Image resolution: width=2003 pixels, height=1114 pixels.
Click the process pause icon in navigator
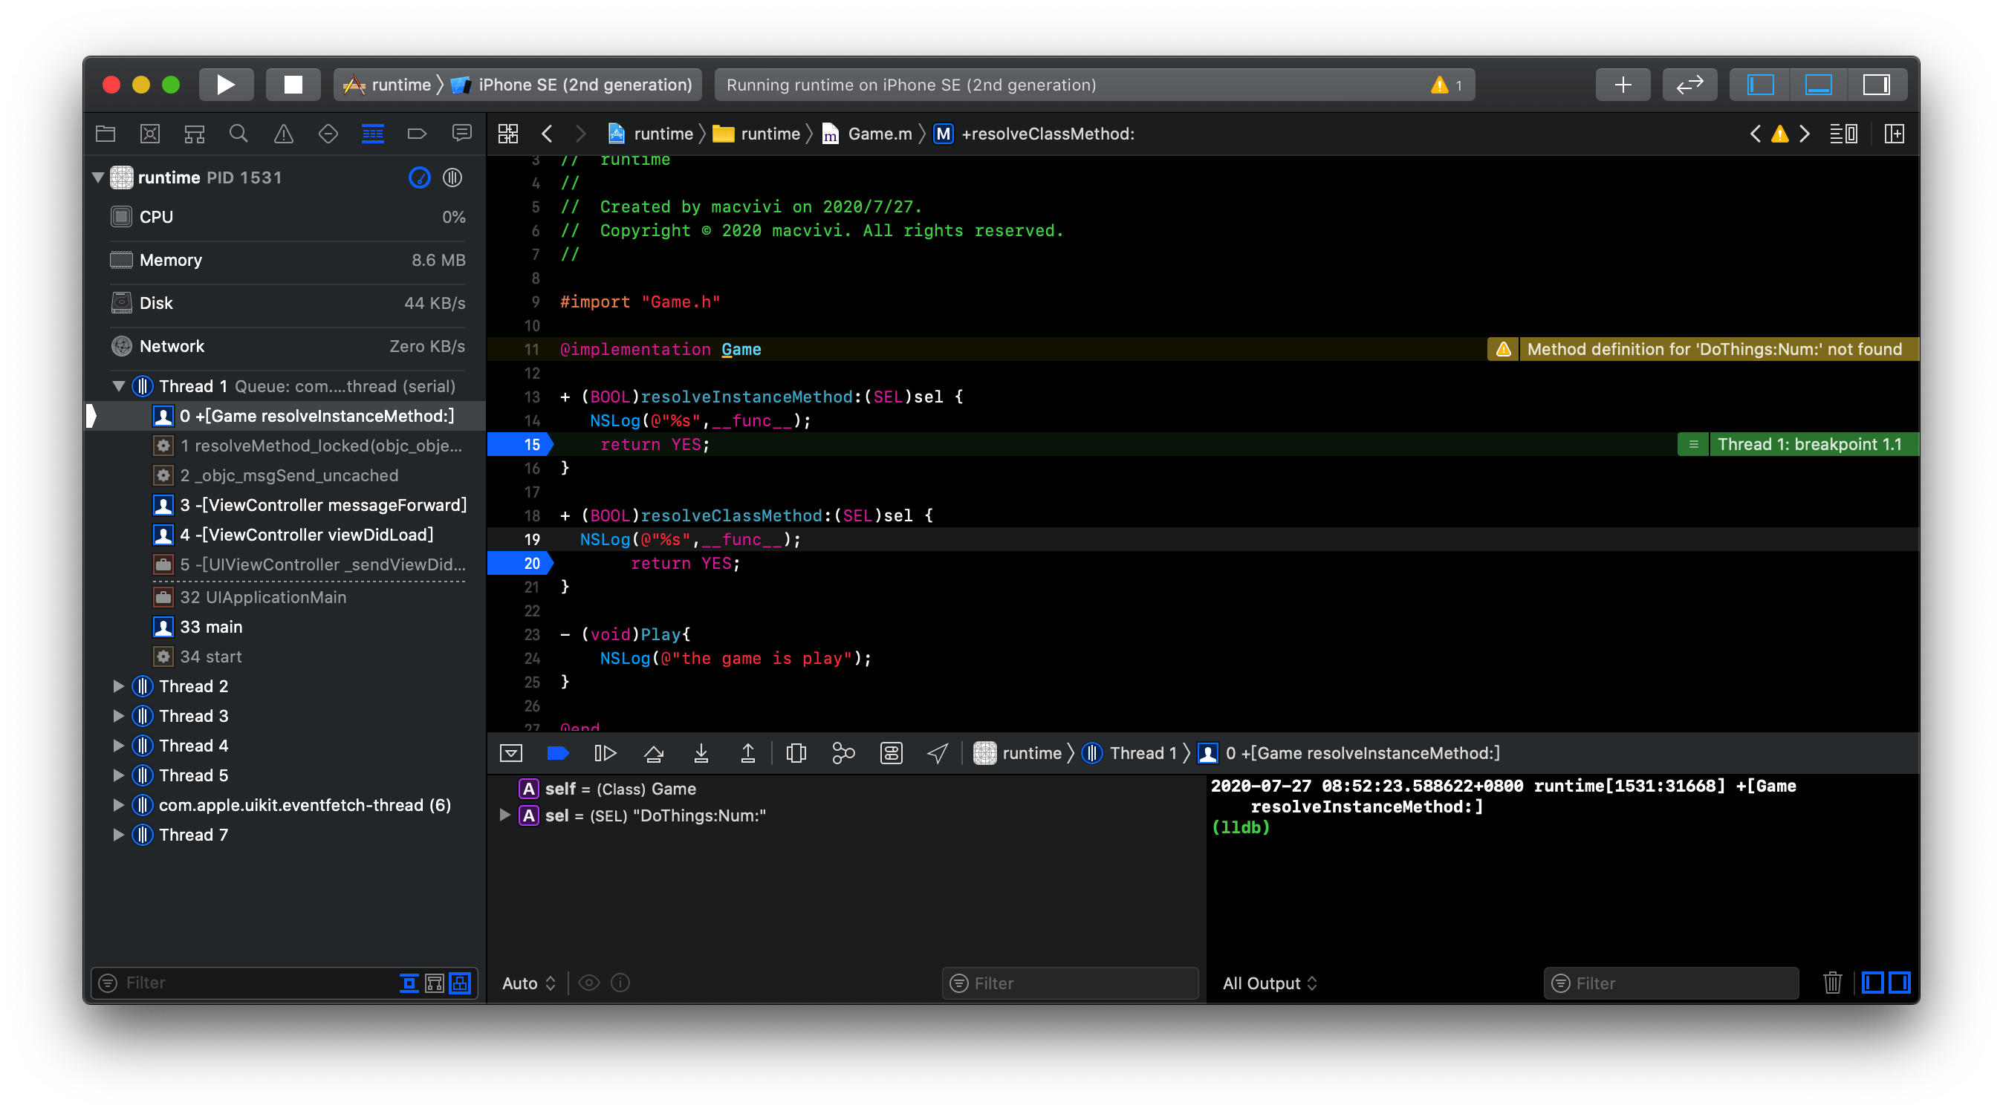point(452,177)
